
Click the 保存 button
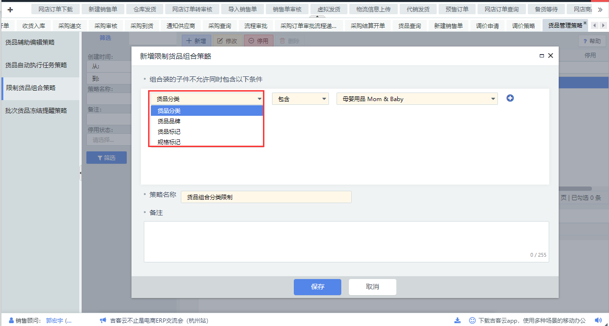317,287
